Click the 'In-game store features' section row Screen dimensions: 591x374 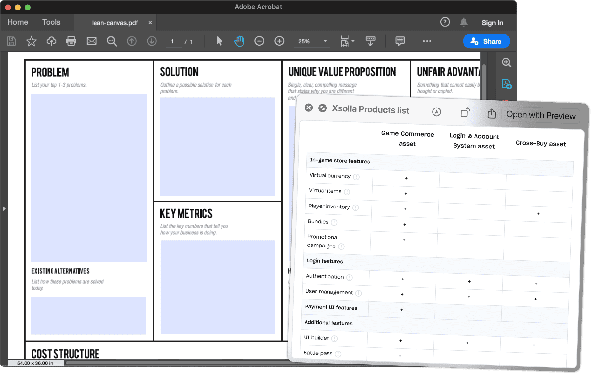pos(440,164)
